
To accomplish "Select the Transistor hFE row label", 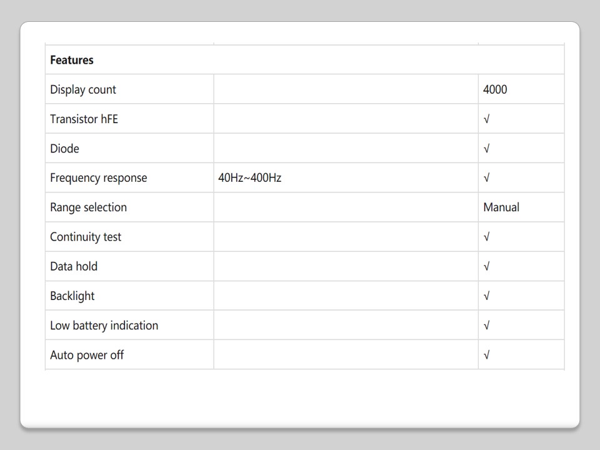I will [84, 119].
